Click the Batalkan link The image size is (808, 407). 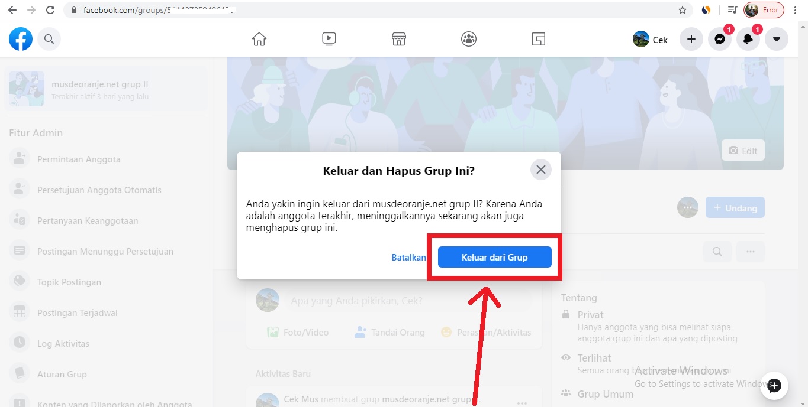(408, 258)
